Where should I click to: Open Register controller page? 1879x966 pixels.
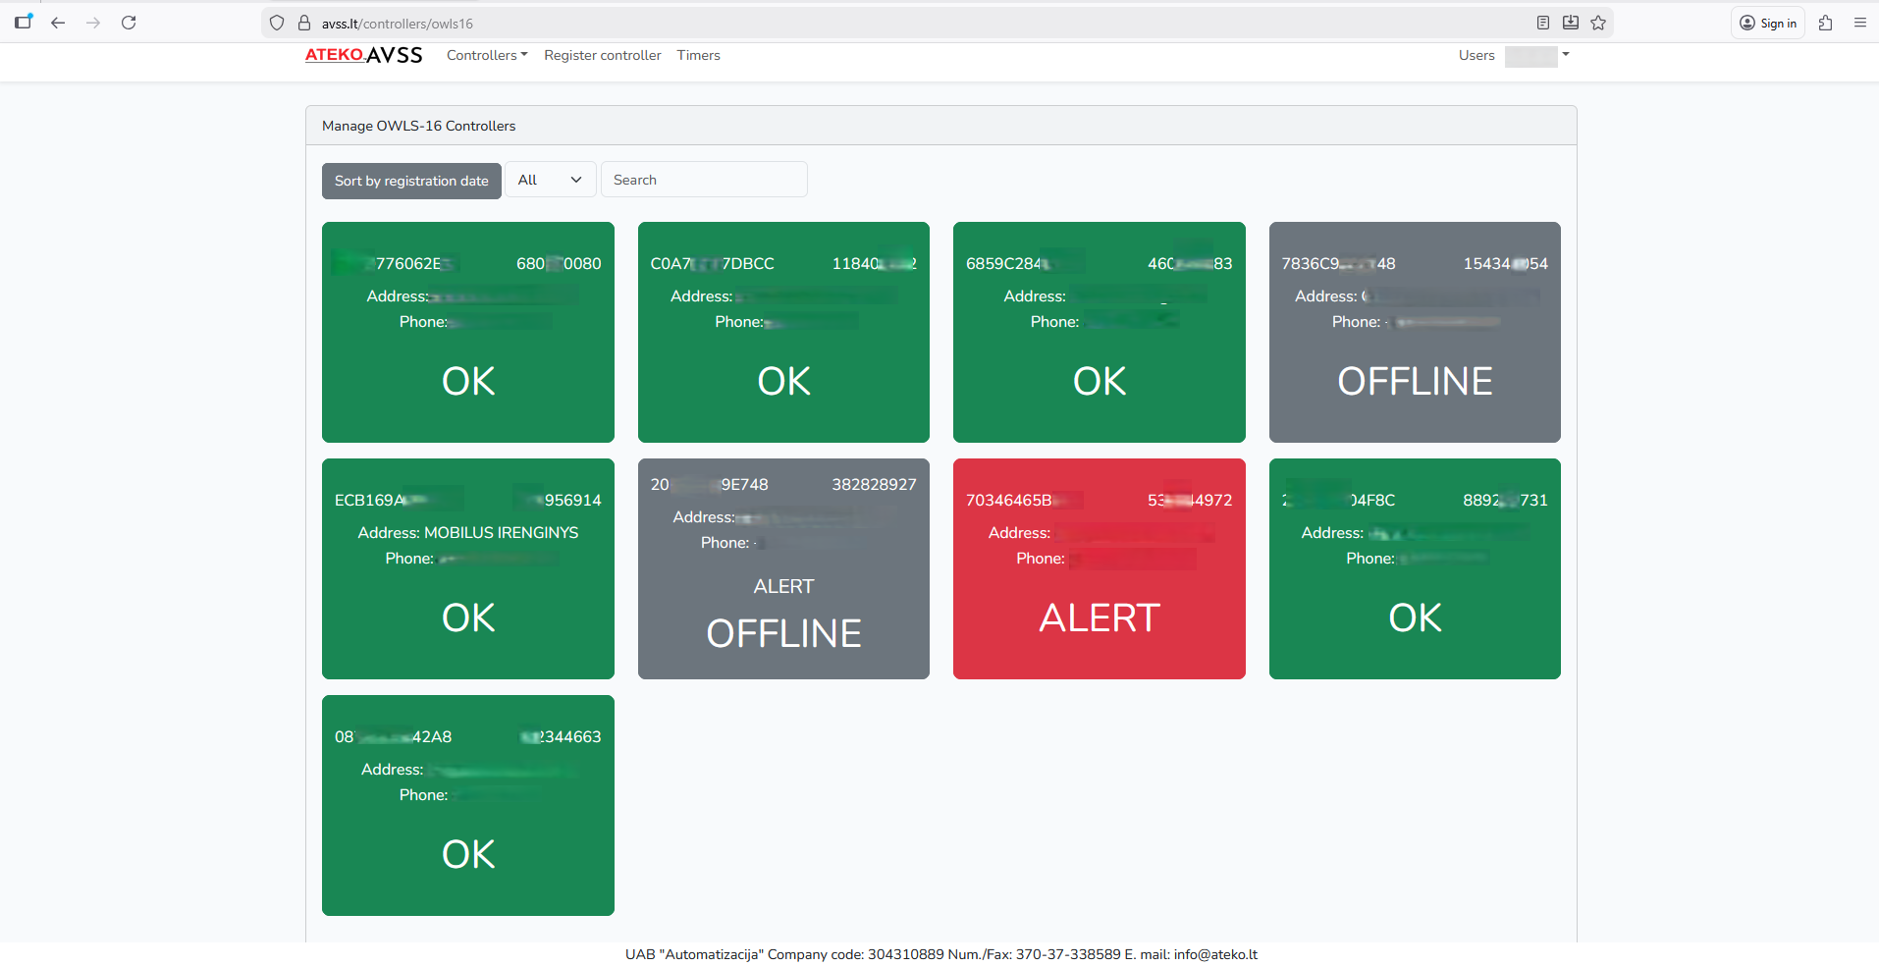(x=602, y=55)
